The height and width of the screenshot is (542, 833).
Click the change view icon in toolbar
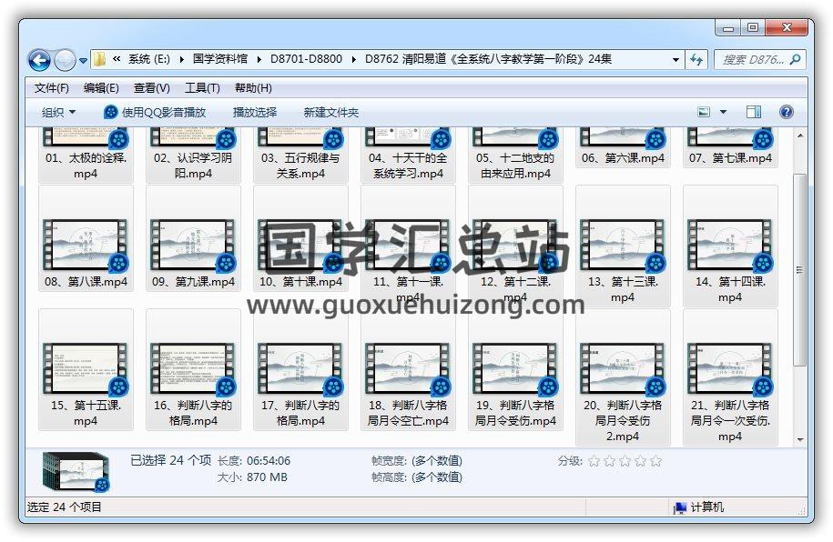pos(704,112)
